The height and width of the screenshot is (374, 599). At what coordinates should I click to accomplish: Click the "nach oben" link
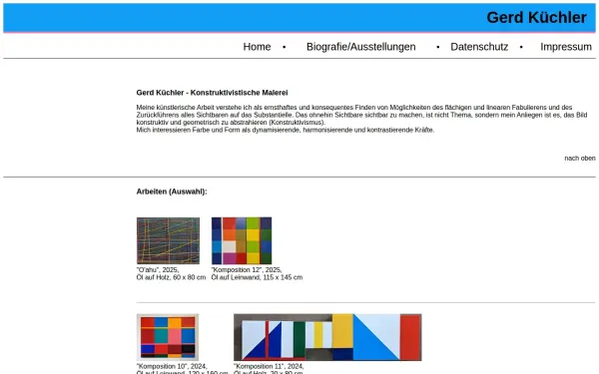579,158
